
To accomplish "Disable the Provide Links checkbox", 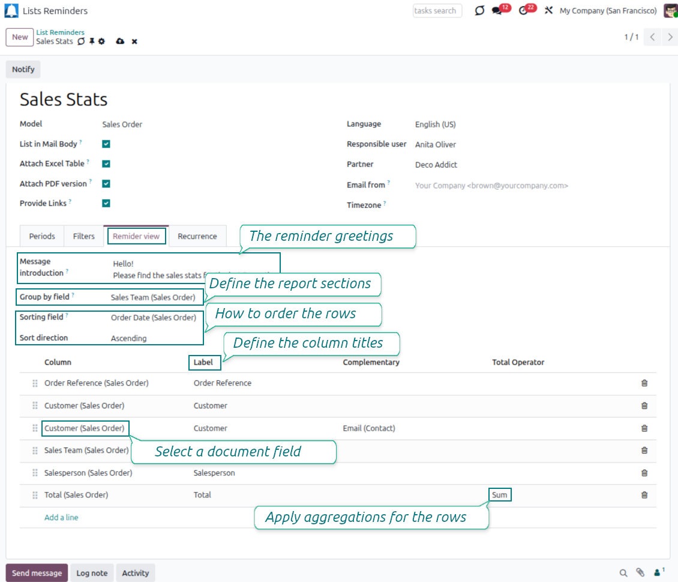I will 106,204.
